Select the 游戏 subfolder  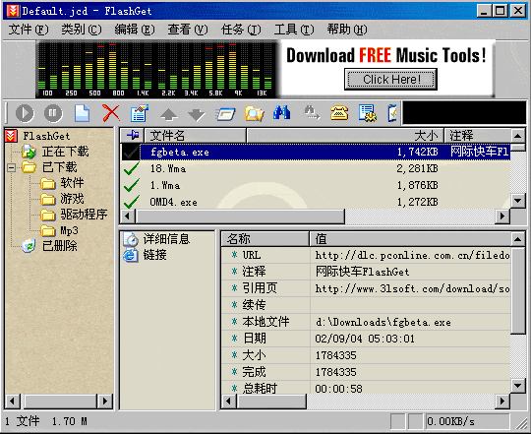pyautogui.click(x=72, y=199)
